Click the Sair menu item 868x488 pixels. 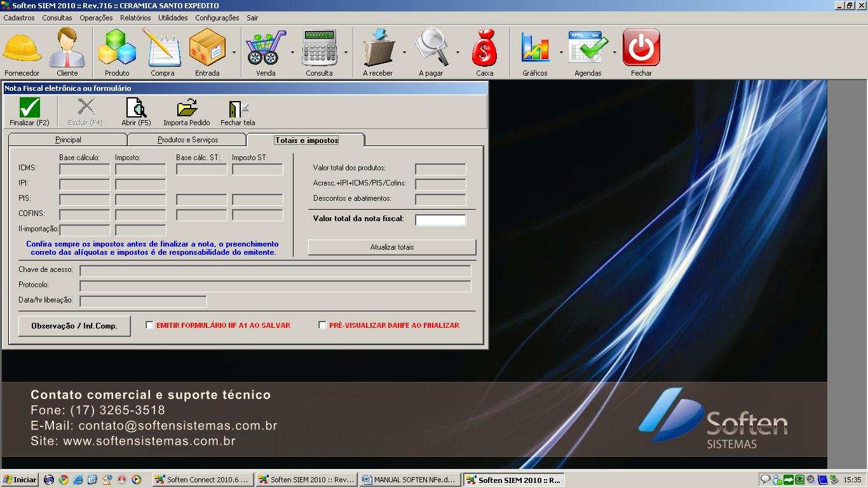coord(252,18)
